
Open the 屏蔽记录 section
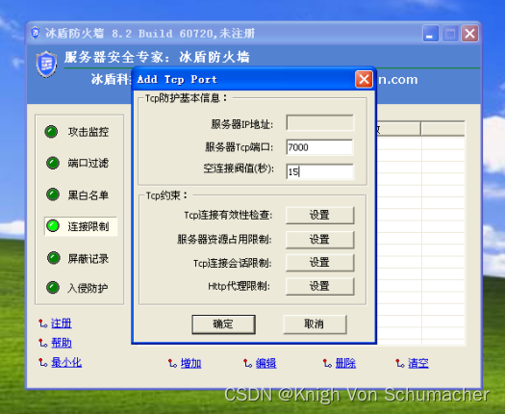coord(88,258)
